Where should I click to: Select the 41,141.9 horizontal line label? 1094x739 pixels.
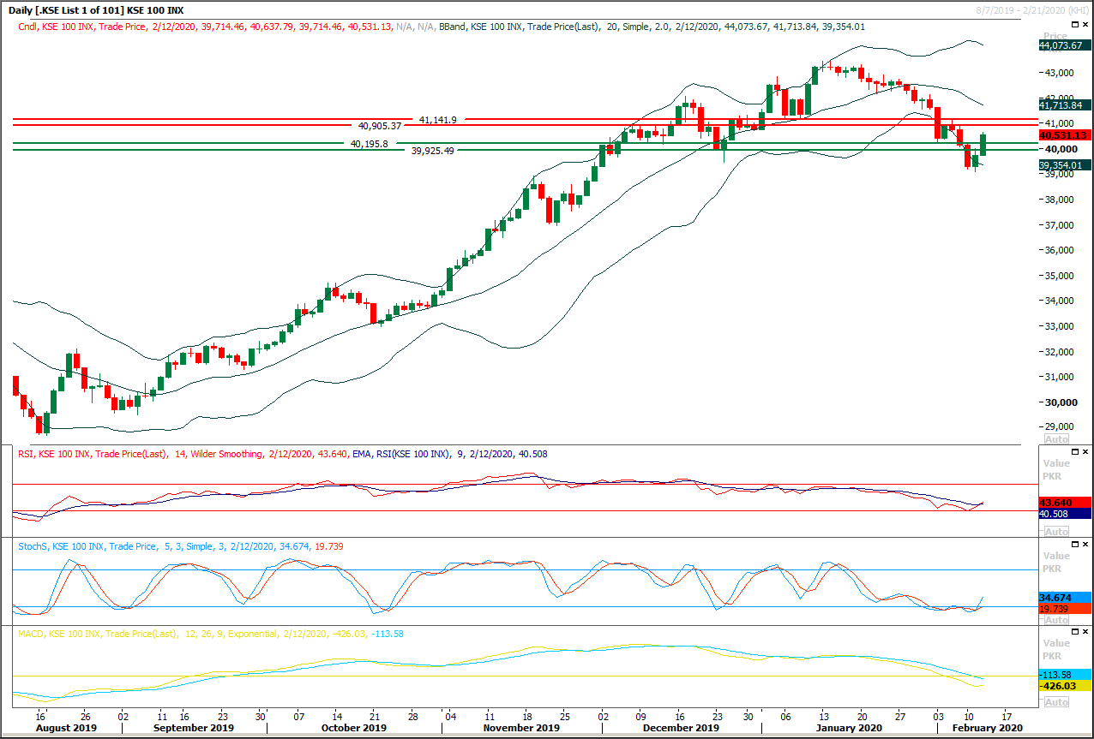(x=436, y=119)
